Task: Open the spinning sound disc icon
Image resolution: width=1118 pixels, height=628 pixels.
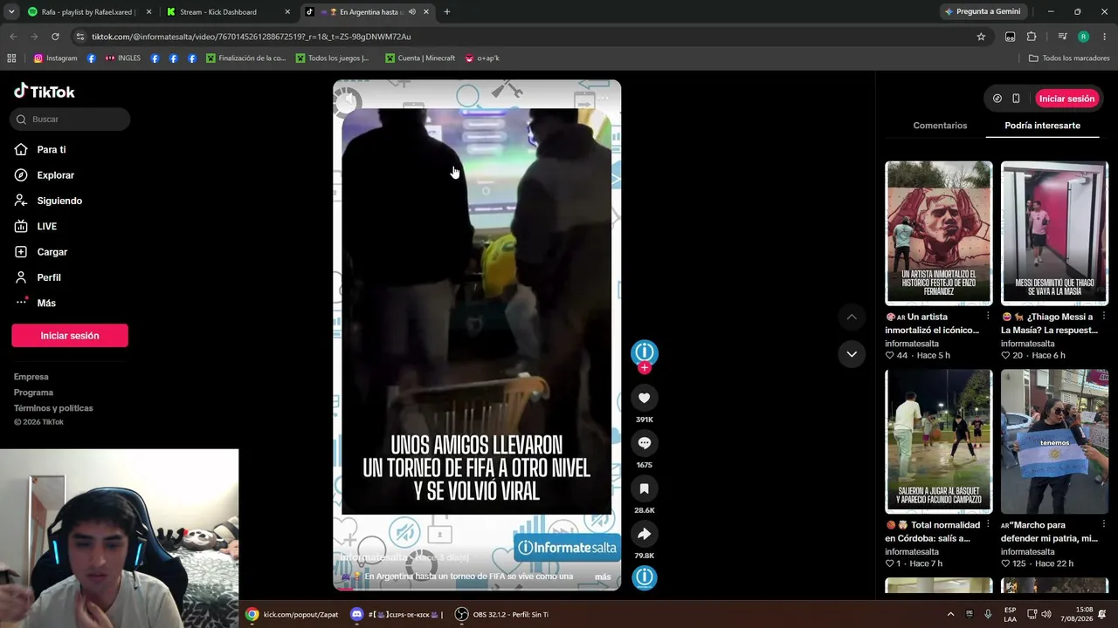Action: pos(645,577)
